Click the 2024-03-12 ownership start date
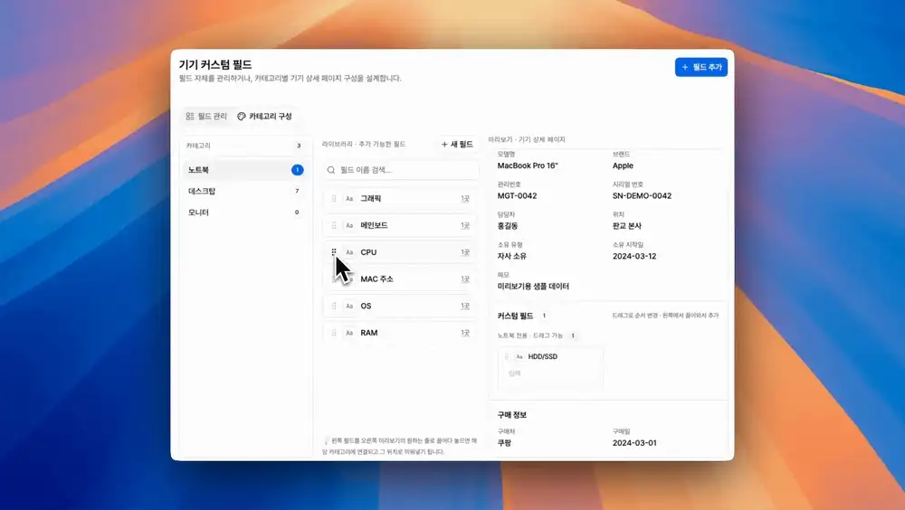This screenshot has width=905, height=510. [634, 256]
